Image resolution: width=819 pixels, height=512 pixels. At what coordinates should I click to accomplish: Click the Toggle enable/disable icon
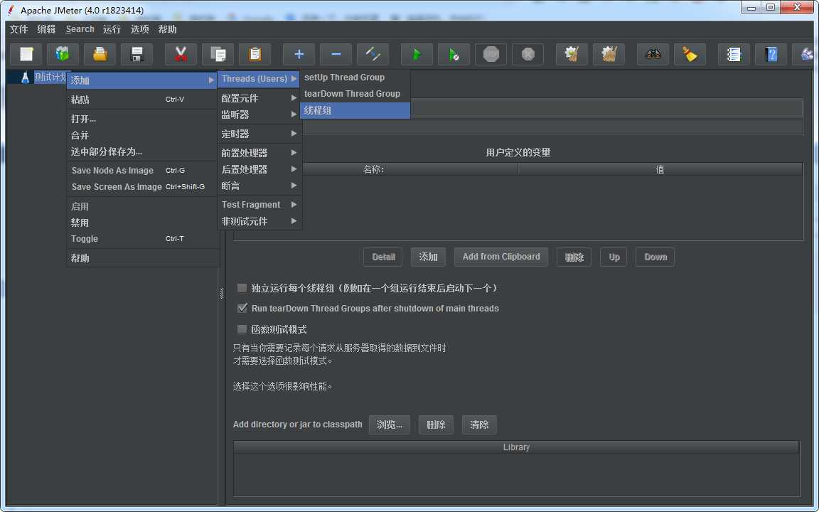[x=373, y=54]
